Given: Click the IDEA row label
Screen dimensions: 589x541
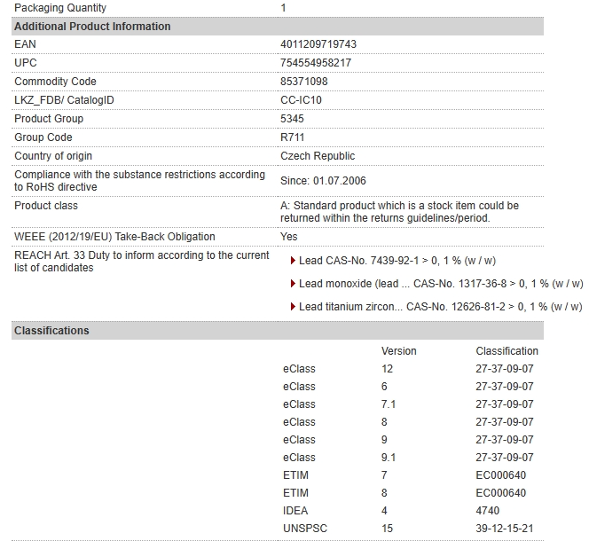Looking at the screenshot, I should coord(295,511).
